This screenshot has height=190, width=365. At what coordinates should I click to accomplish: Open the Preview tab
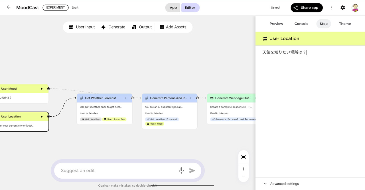click(x=276, y=24)
